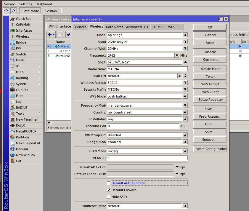Click the Radio Name input field
This screenshot has width=249, height=211.
point(147,69)
